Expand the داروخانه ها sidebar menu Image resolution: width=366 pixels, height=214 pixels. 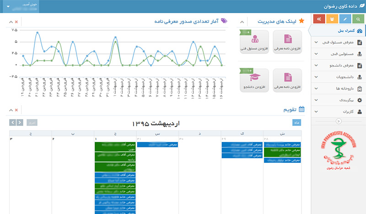[338, 89]
